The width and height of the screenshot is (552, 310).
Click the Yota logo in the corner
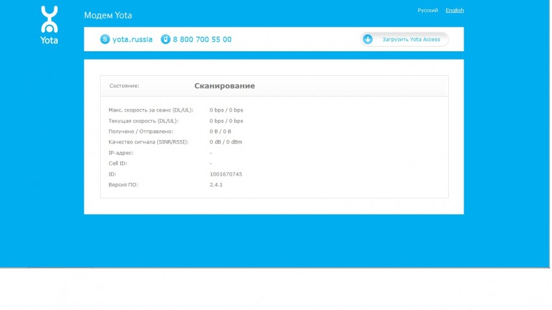tap(49, 25)
